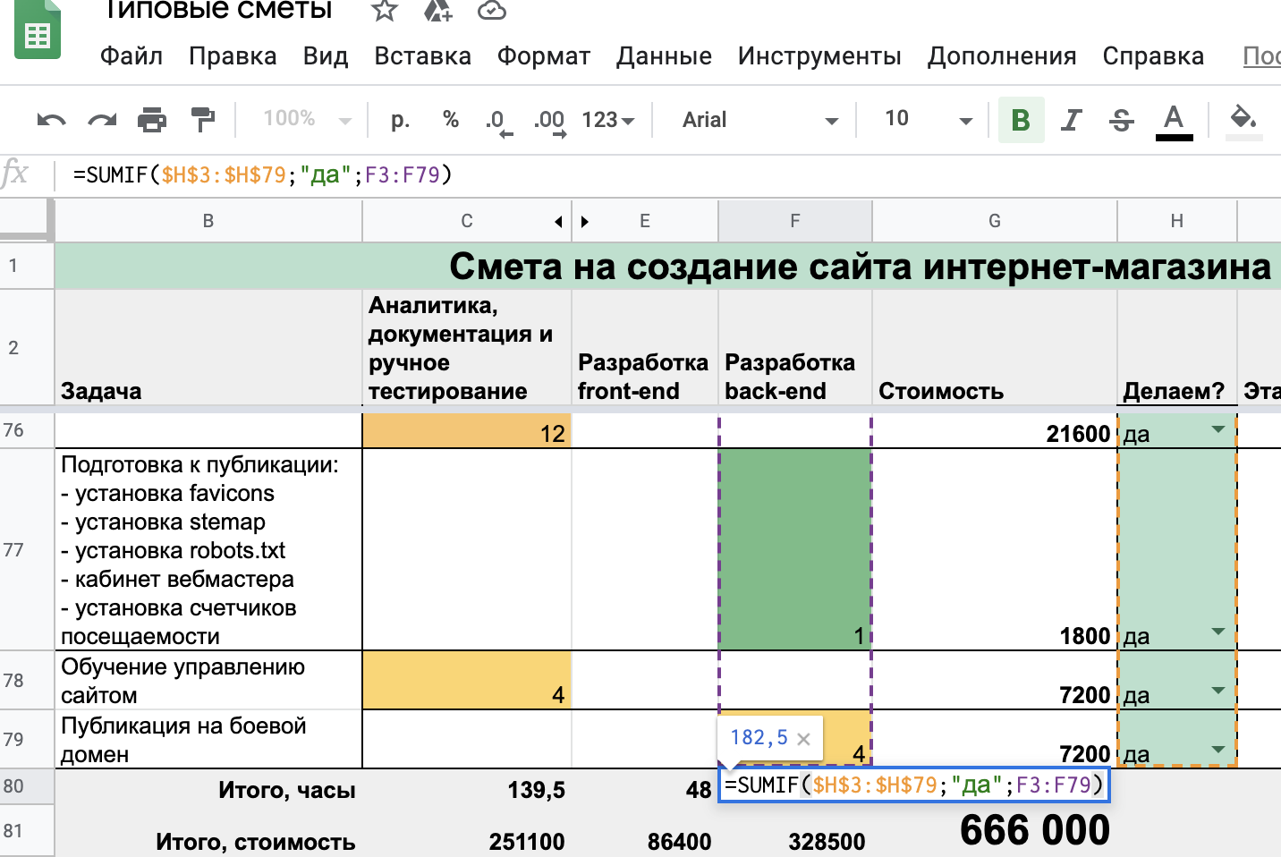Select the Paint format roller icon
The width and height of the screenshot is (1281, 857).
pos(203,120)
